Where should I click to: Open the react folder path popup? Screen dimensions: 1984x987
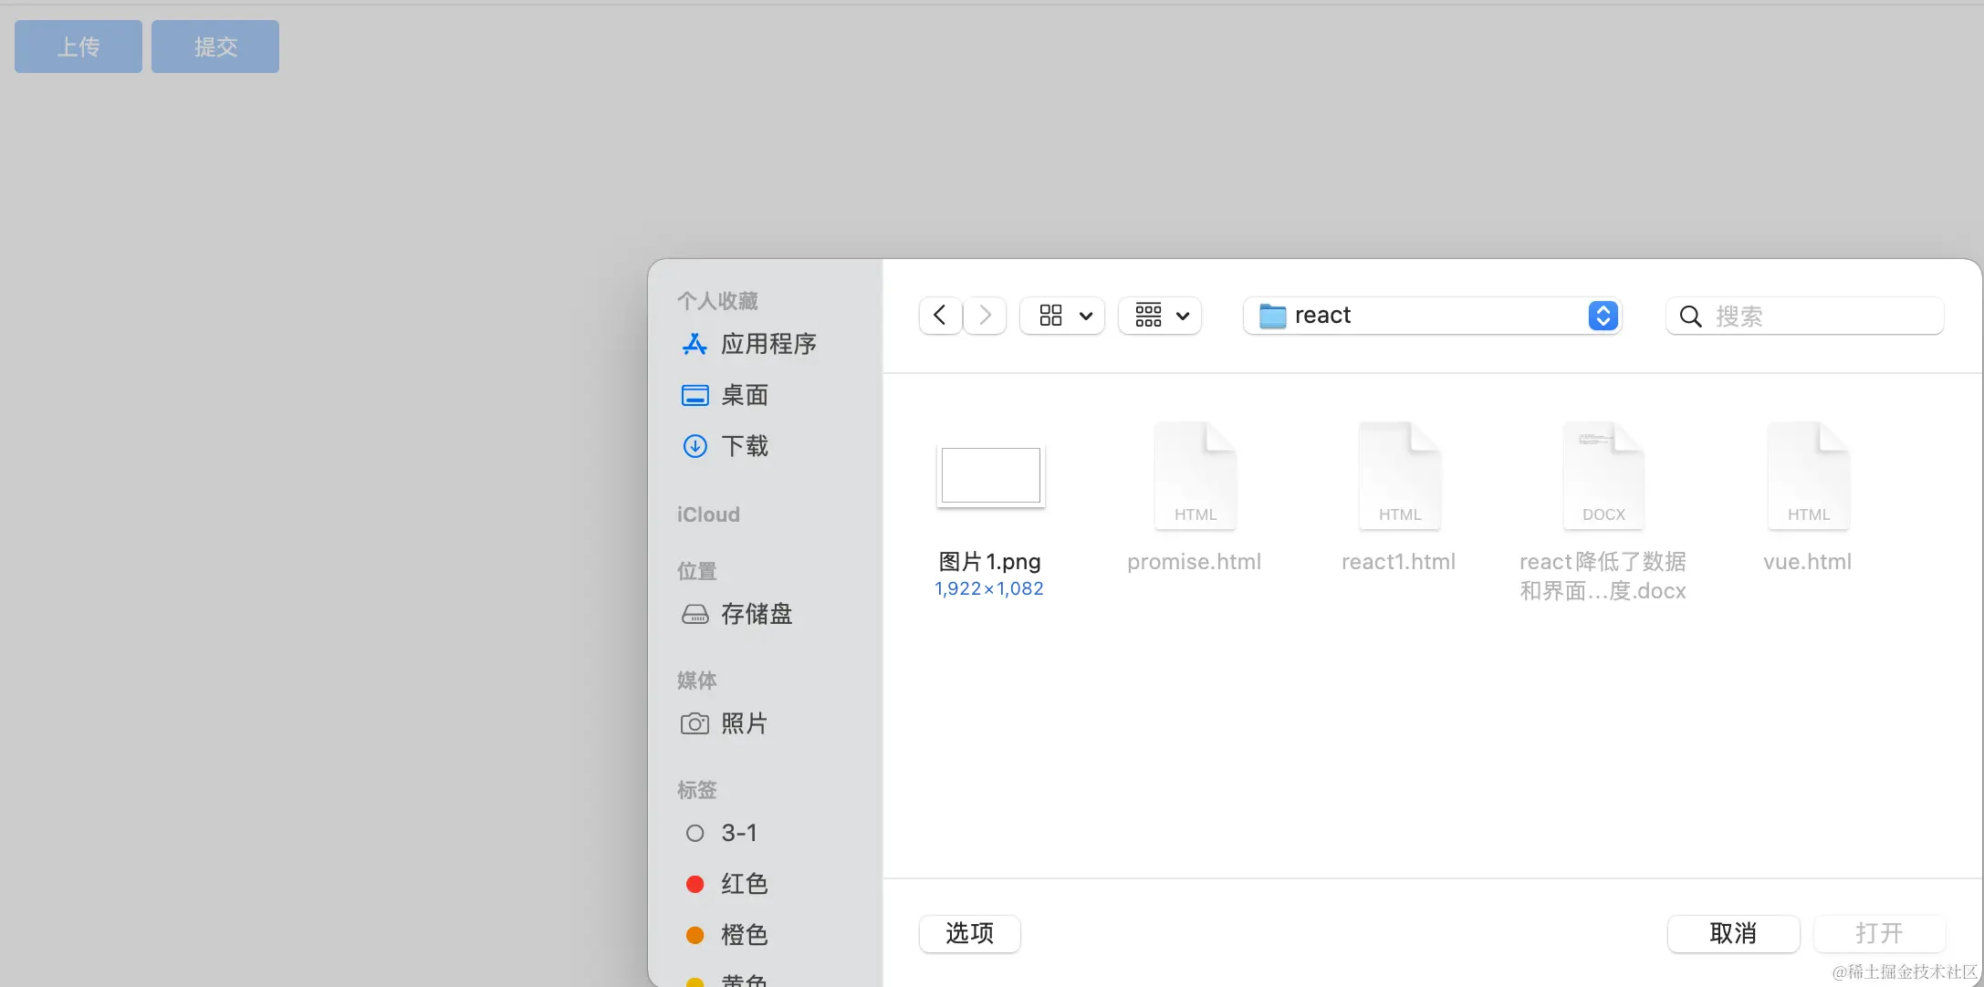click(1431, 316)
